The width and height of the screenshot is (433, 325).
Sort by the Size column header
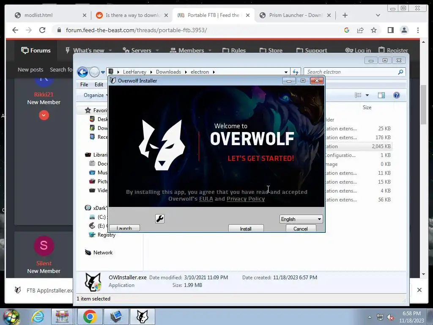click(367, 107)
